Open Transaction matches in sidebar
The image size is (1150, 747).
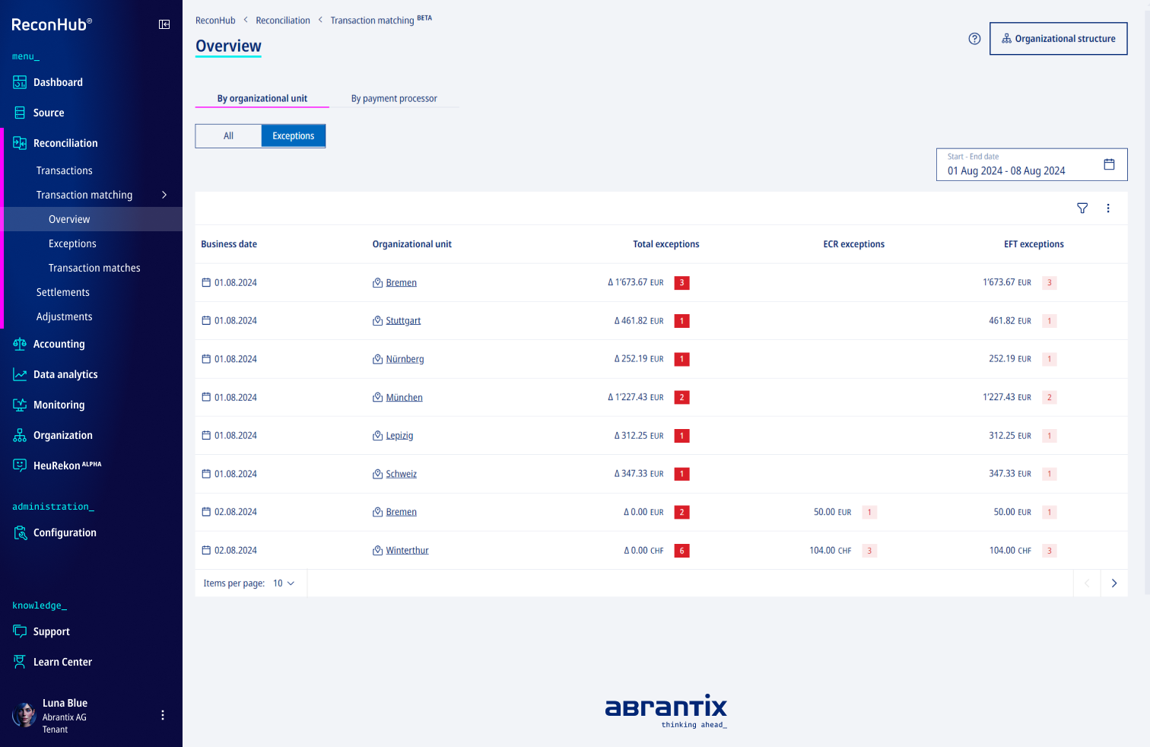pyautogui.click(x=94, y=268)
